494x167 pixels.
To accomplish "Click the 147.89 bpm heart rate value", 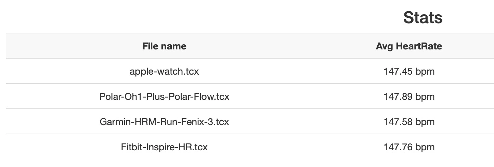I will click(x=409, y=97).
